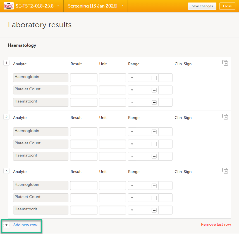The image size is (239, 234).
Task: Click duplicate icon for row 3
Action: pos(225,171)
